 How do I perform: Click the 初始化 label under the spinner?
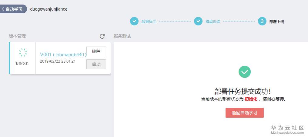click(22, 64)
